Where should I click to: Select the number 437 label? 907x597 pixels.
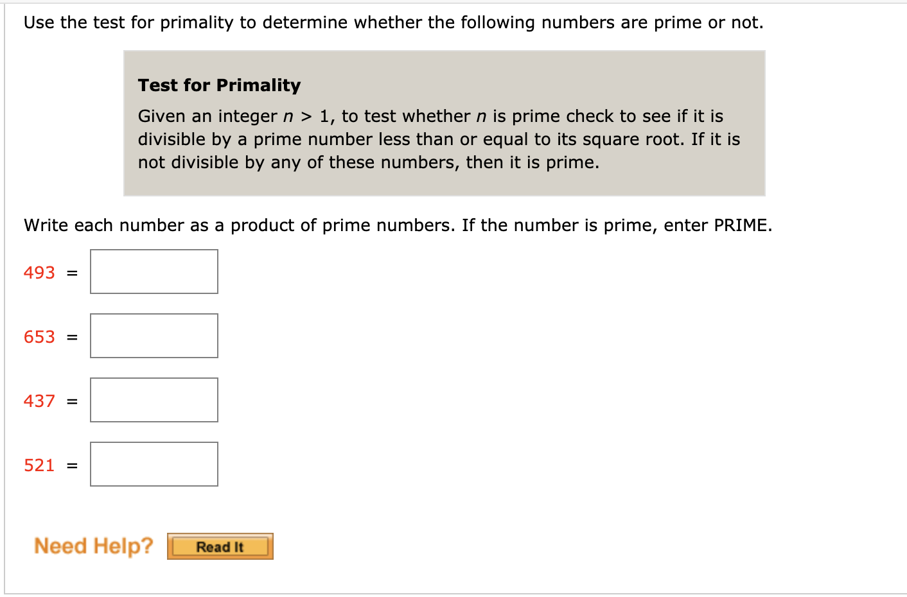[x=39, y=401]
